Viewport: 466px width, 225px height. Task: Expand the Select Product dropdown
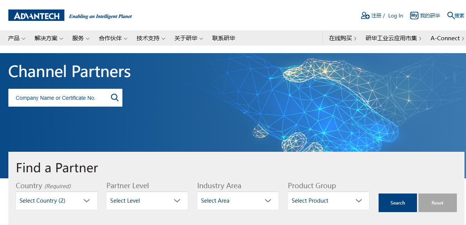pyautogui.click(x=328, y=201)
